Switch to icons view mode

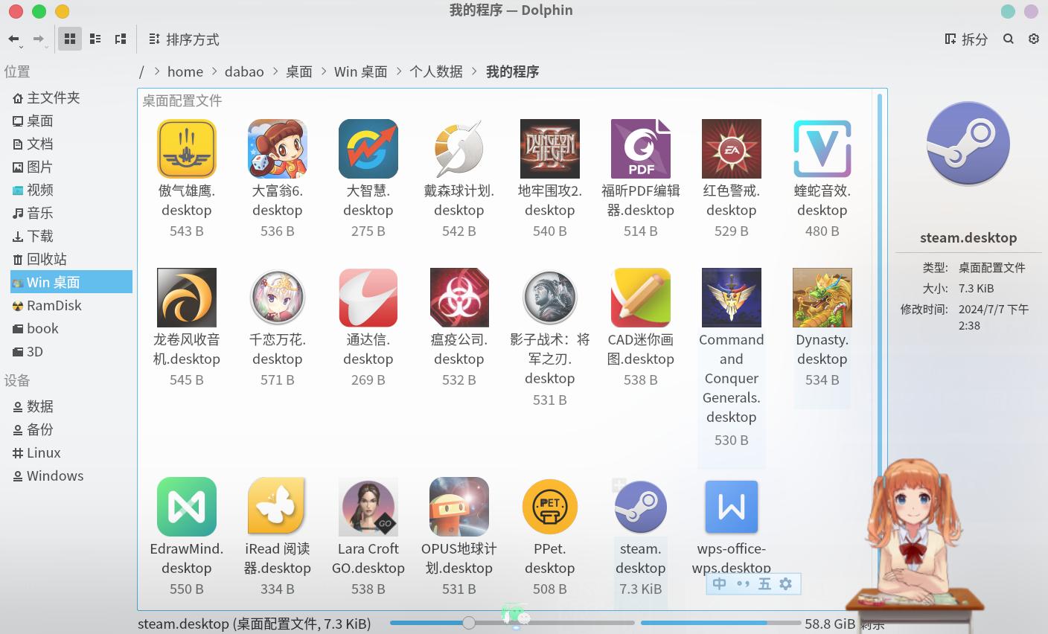(70, 39)
